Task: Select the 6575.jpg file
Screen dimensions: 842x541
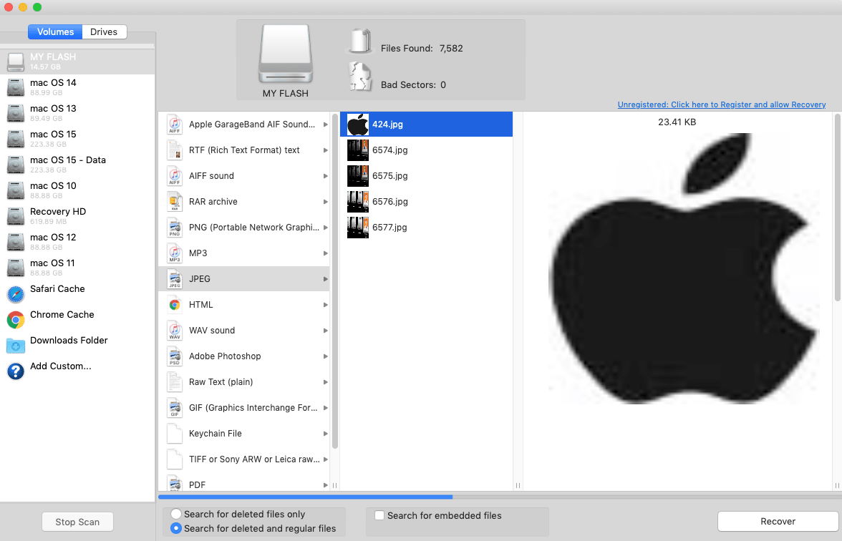Action: pyautogui.click(x=427, y=176)
